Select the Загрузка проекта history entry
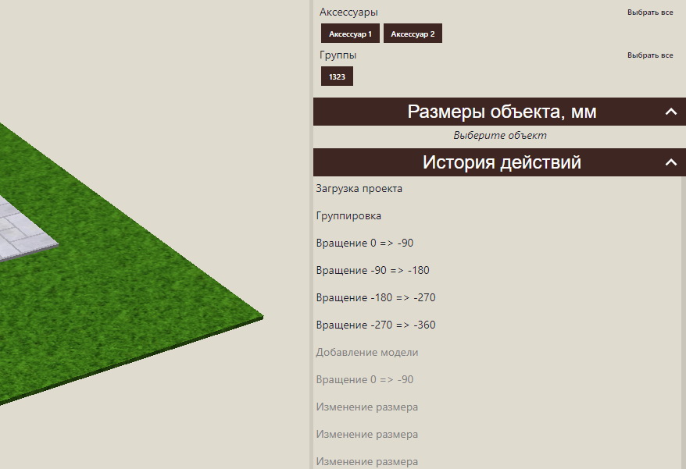Viewport: 686px width, 469px height. [x=359, y=188]
